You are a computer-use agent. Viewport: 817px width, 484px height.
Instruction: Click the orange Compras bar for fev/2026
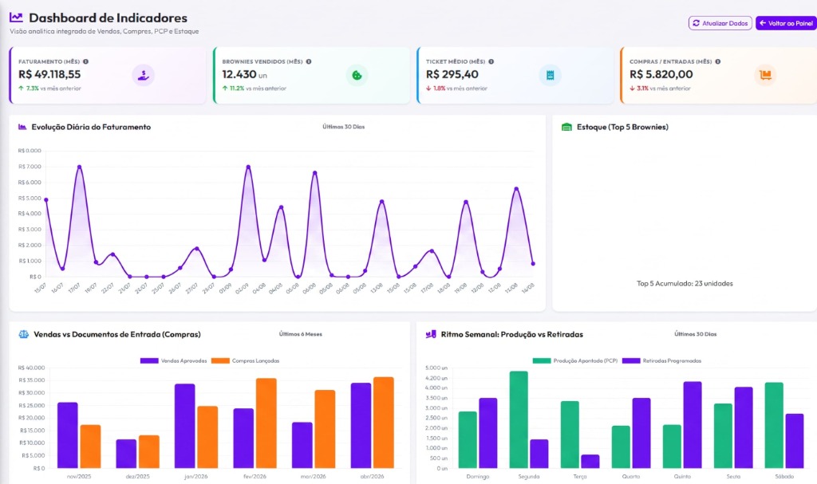pyautogui.click(x=266, y=423)
